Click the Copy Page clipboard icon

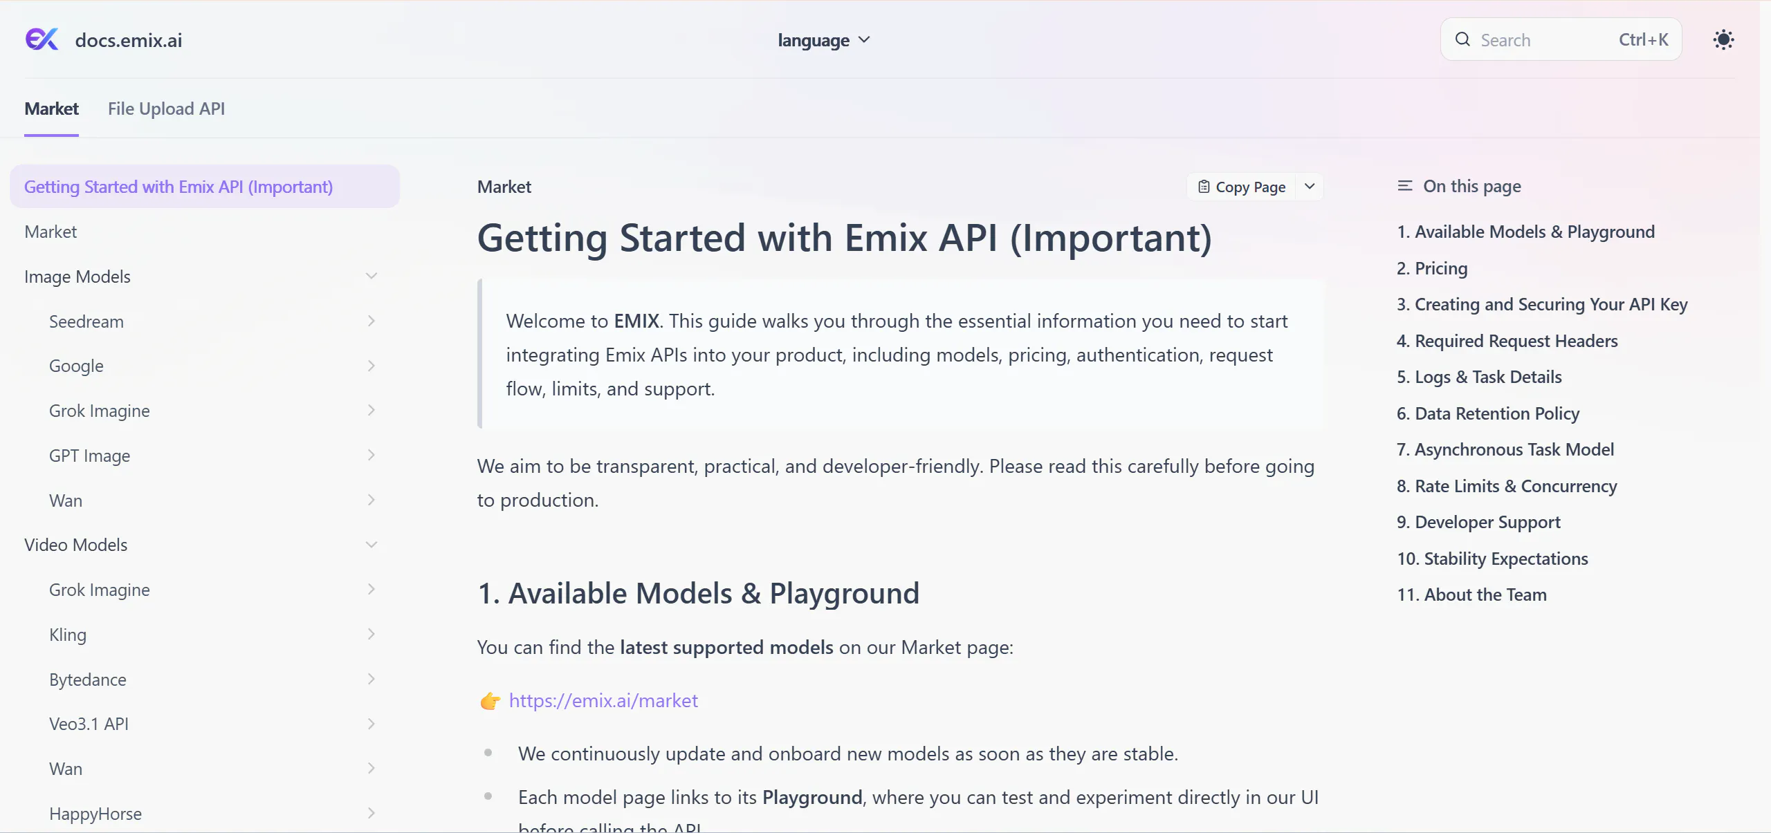tap(1204, 187)
